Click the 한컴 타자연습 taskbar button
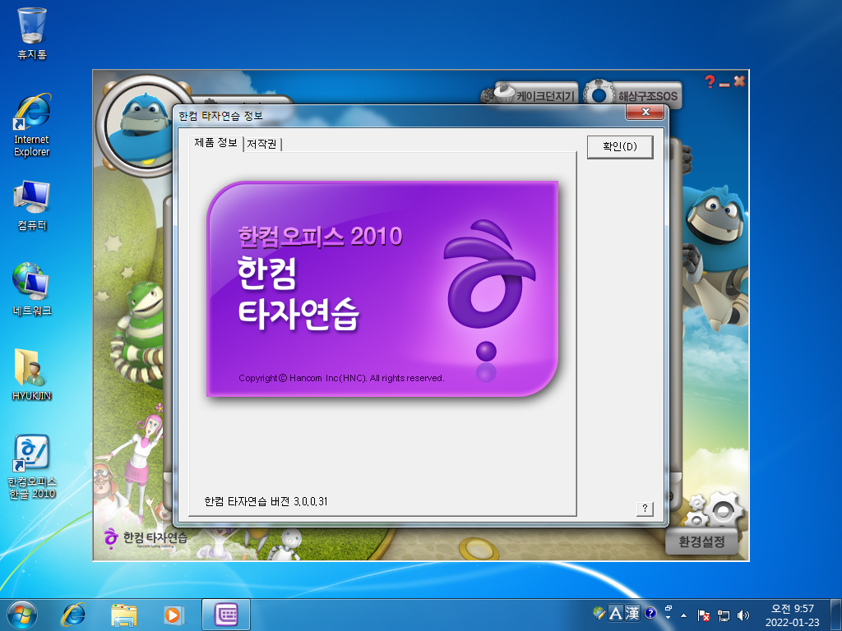This screenshot has height=631, width=842. (226, 615)
